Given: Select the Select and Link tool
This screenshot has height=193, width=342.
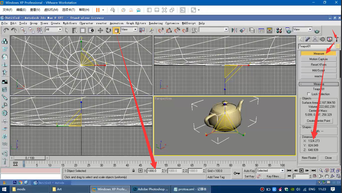Looking at the screenshot, I should (23, 30).
